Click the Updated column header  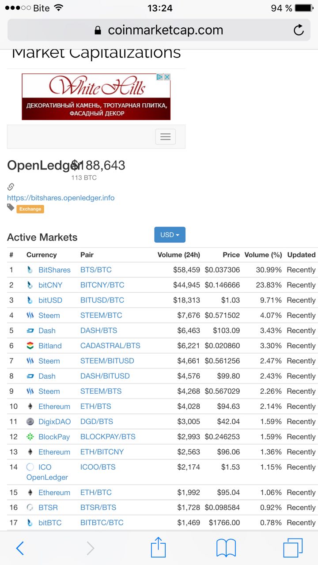pos(301,255)
